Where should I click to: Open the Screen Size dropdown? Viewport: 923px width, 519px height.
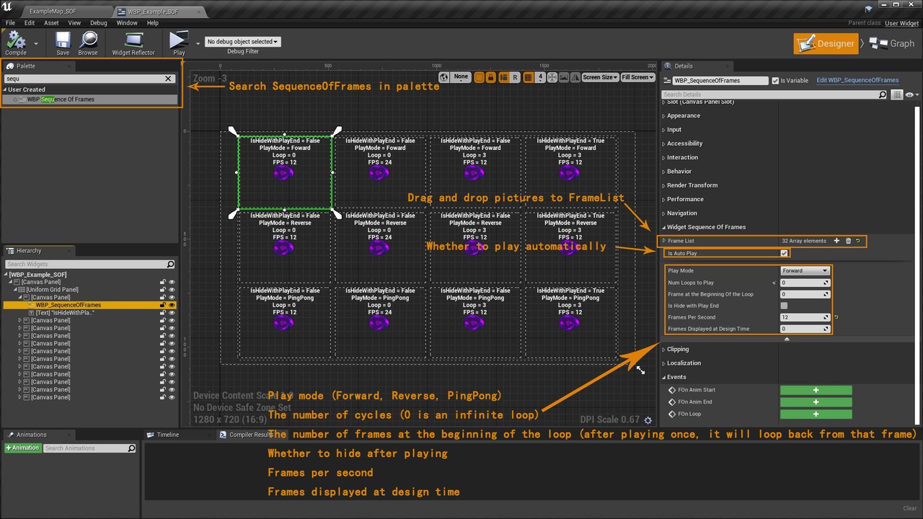pyautogui.click(x=600, y=77)
